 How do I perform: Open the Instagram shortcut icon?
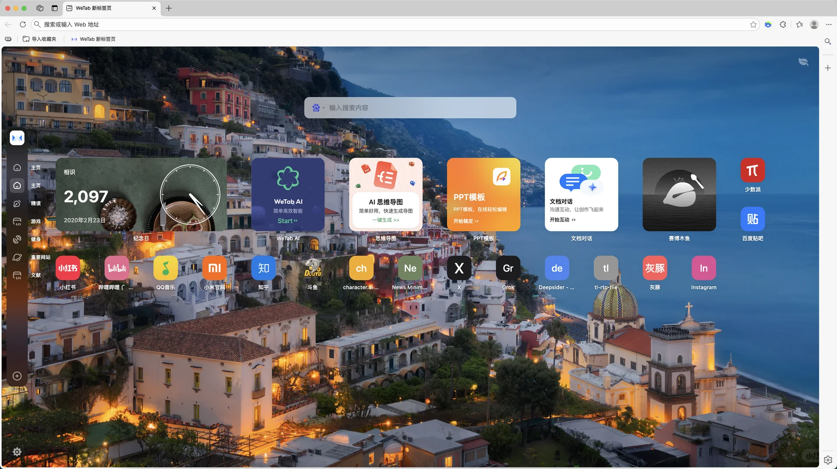point(703,268)
